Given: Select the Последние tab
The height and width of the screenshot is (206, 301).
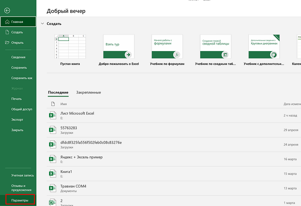Looking at the screenshot, I should coord(58,93).
